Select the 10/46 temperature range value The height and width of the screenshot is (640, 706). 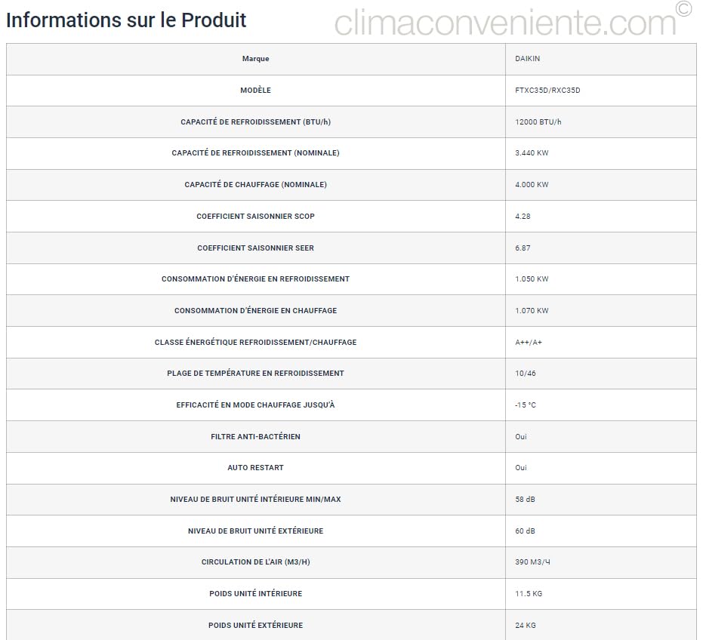tap(526, 374)
